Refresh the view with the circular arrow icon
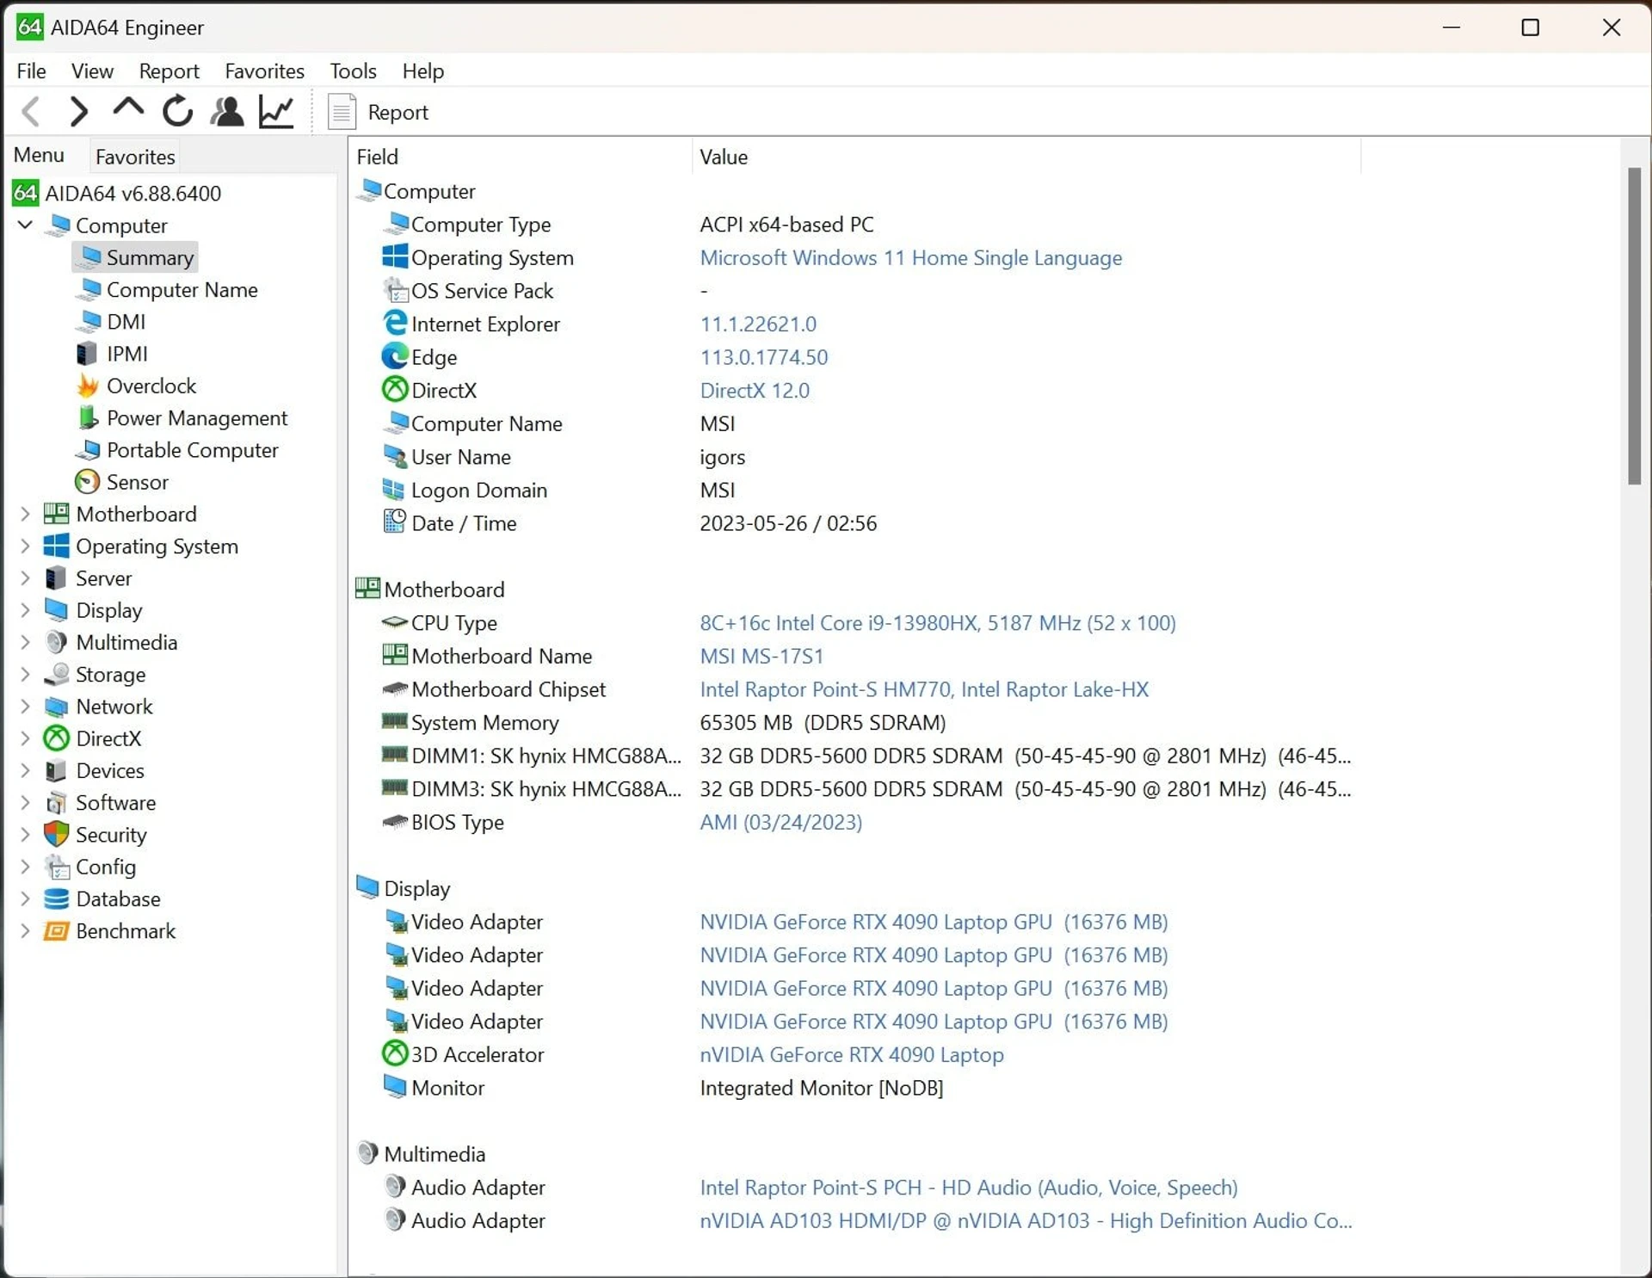 coord(177,111)
